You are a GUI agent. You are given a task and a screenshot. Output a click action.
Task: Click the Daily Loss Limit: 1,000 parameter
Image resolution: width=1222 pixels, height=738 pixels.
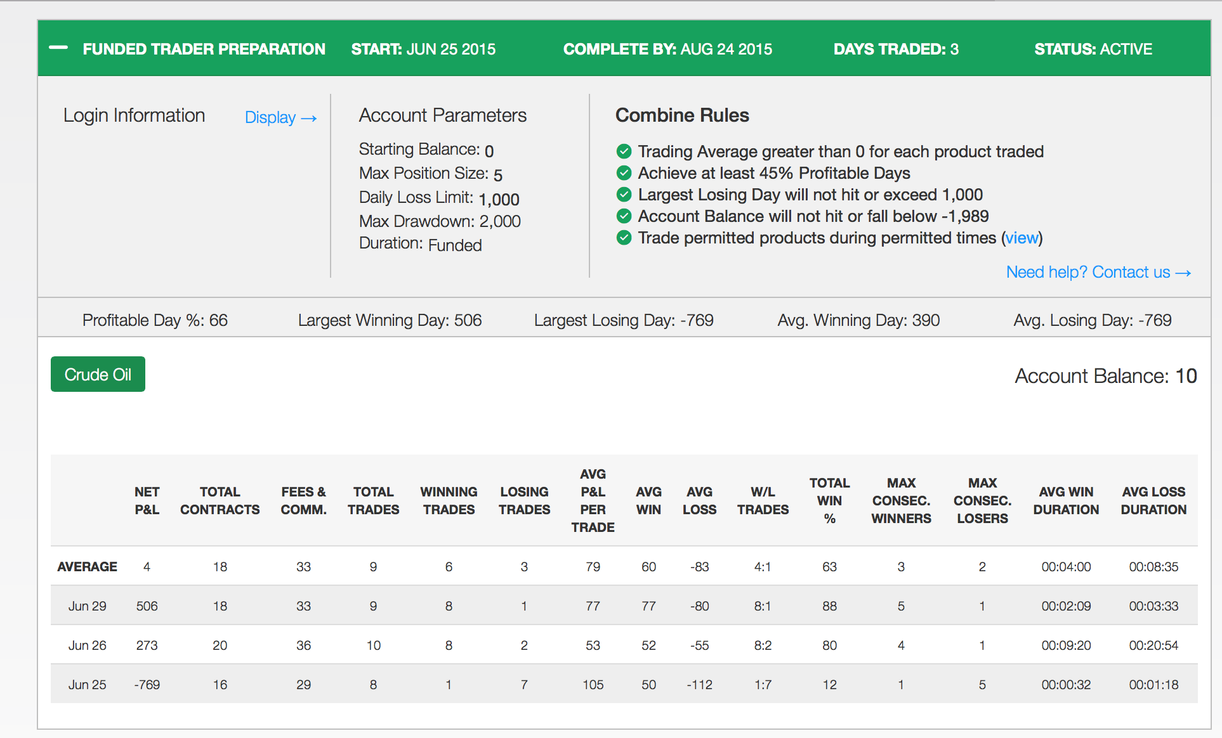[439, 198]
